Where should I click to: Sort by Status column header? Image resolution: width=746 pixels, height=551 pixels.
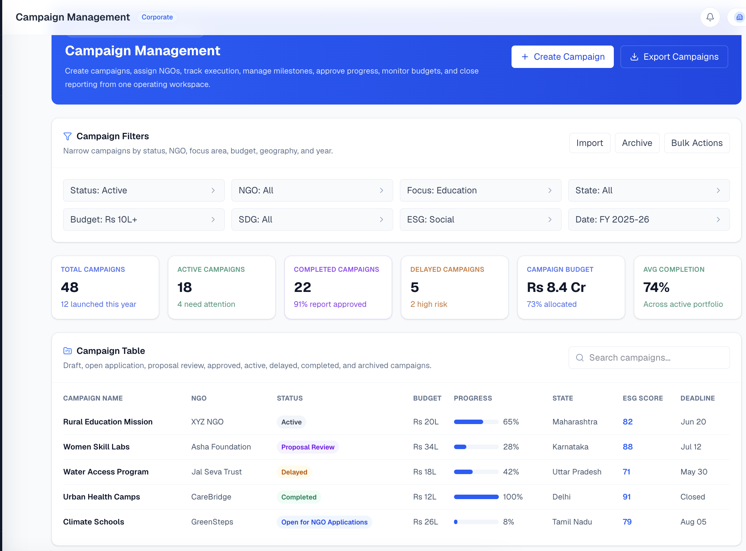pyautogui.click(x=290, y=398)
